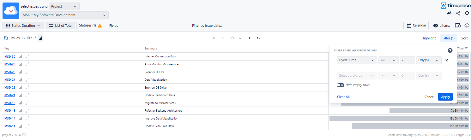Viewport: 471px width, 140px height.
Task: Click Filter by issue date field
Action: coord(207,26)
